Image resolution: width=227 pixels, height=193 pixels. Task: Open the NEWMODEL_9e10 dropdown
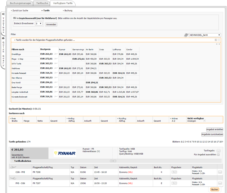click(x=205, y=35)
